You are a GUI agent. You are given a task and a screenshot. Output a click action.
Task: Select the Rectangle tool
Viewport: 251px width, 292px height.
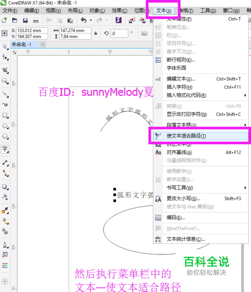pos(5,115)
